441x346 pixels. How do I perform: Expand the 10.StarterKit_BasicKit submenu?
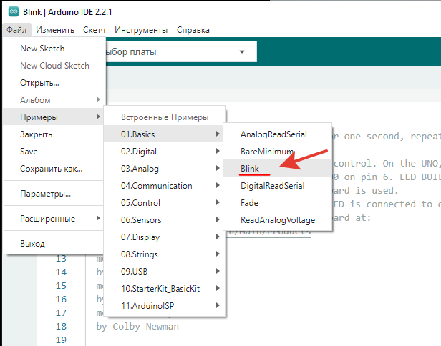point(165,288)
